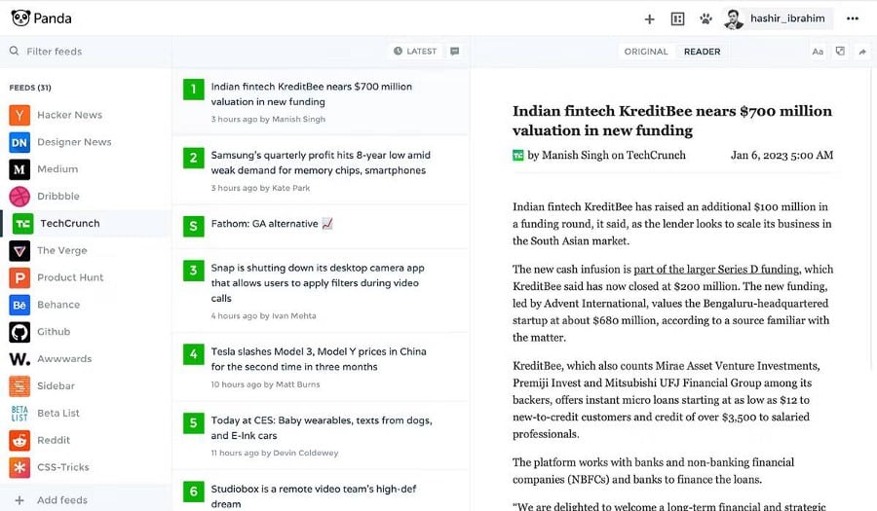
Task: Open the three-dots more menu
Action: pos(853,18)
